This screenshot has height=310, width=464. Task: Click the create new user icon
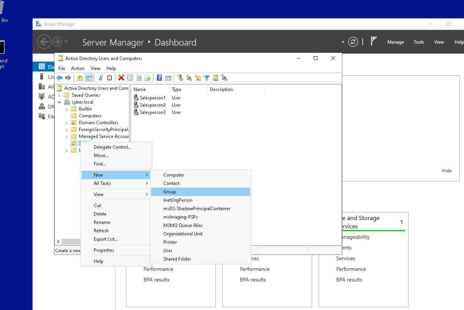pyautogui.click(x=180, y=78)
